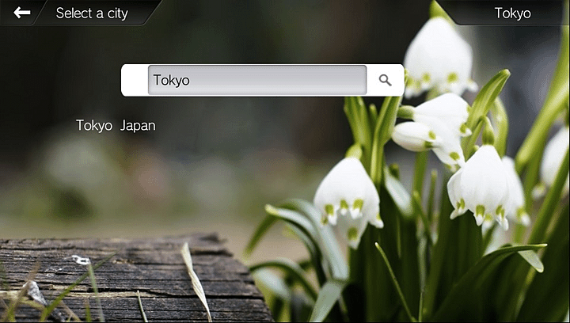570x323 pixels.
Task: Click the word Tokyo in the result list
Action: 94,125
